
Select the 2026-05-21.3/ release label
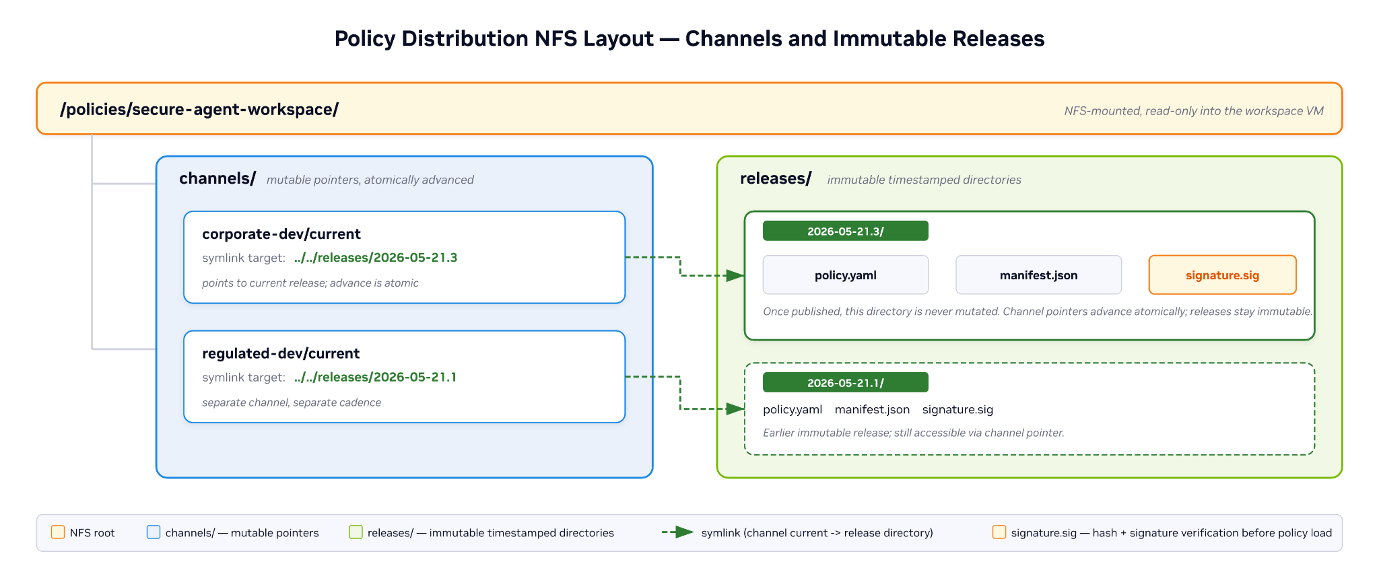click(846, 231)
